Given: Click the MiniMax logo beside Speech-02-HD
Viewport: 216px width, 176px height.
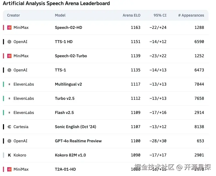Looking at the screenshot, I should (9, 28).
